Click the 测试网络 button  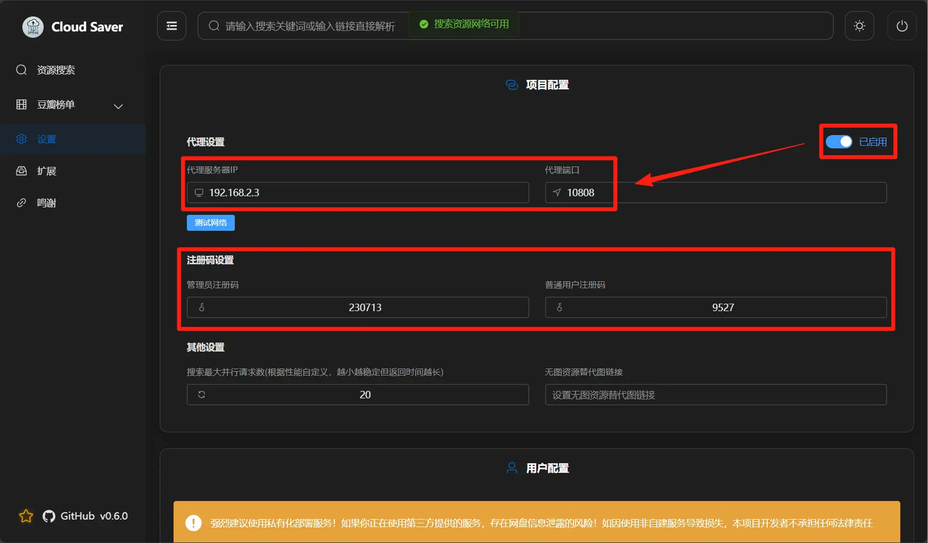point(210,223)
